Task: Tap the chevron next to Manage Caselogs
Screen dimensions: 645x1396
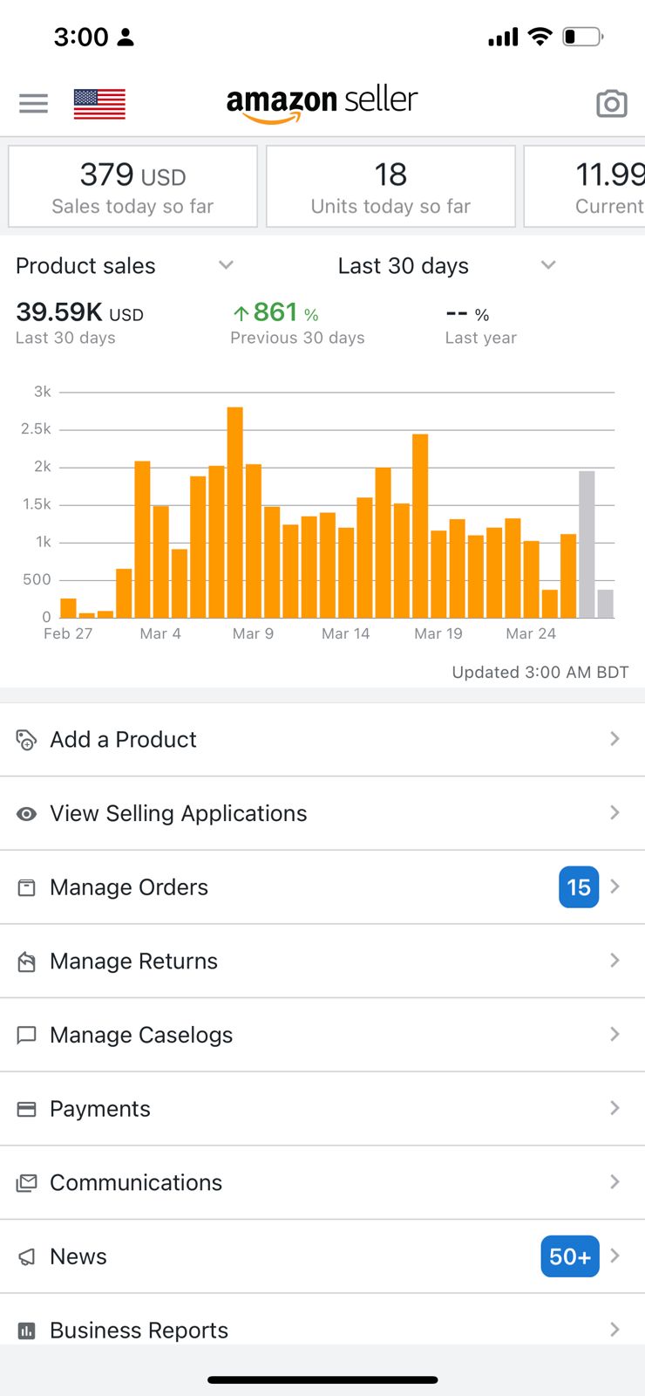Action: pyautogui.click(x=614, y=1035)
